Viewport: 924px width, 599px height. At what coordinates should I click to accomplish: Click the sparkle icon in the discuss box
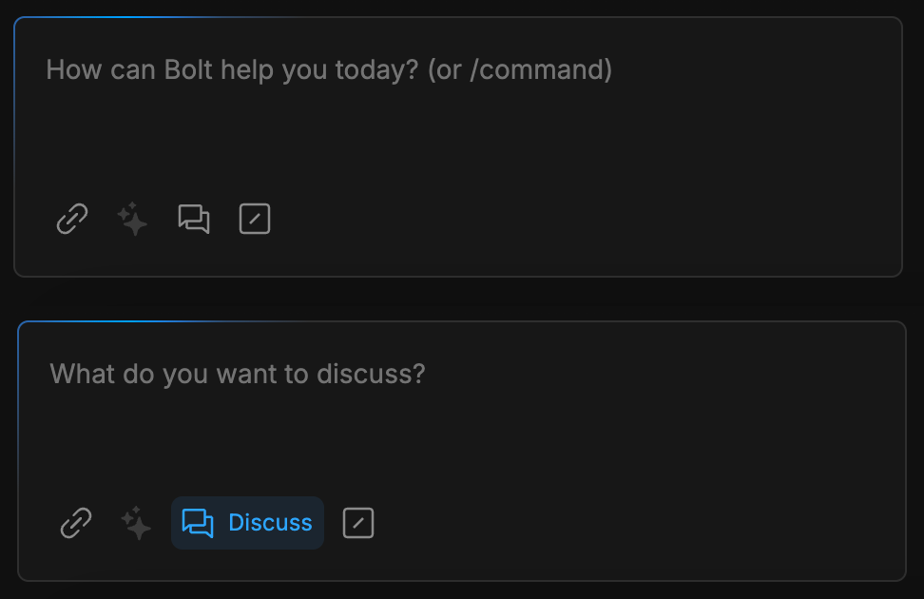point(137,523)
